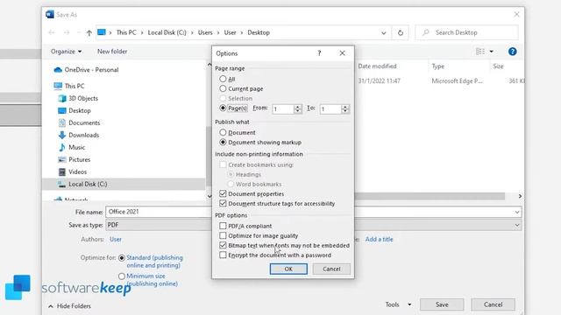Sort by Date modified column header

(377, 66)
